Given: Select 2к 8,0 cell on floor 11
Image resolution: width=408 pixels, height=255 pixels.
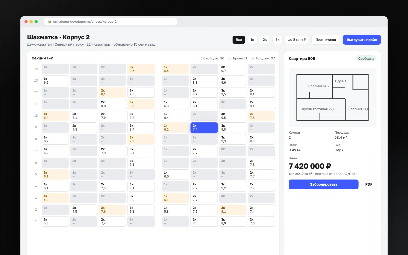Looking at the screenshot, I should click(112, 104).
